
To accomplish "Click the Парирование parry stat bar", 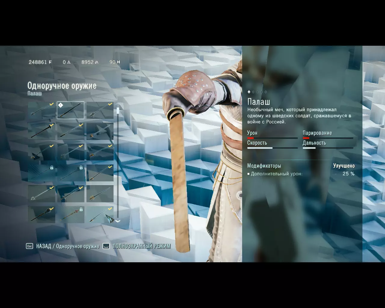I will tap(328, 138).
